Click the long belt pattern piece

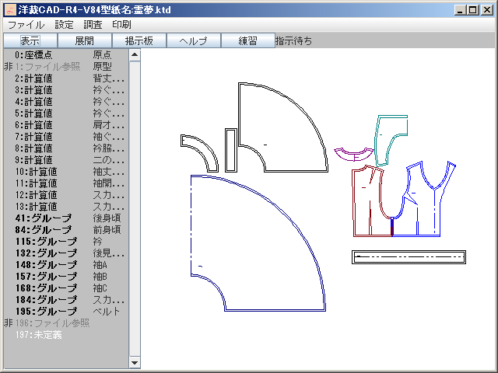408,257
